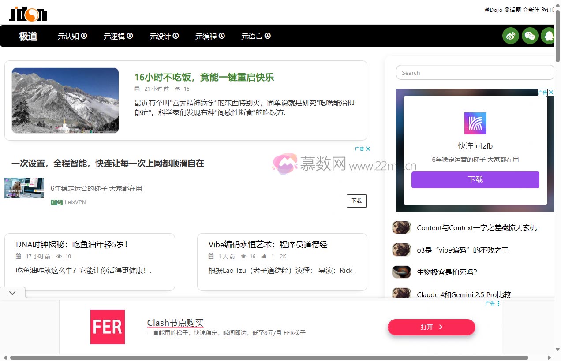The height and width of the screenshot is (361, 561).
Task: Close the sidebar 快连 ad with X
Action: click(x=551, y=93)
